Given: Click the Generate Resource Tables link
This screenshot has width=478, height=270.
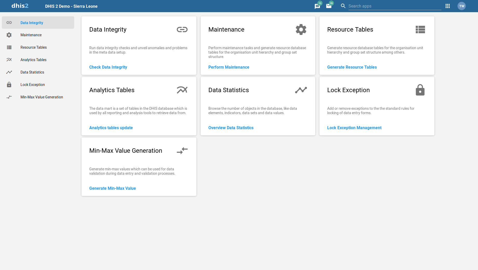Looking at the screenshot, I should 352,67.
